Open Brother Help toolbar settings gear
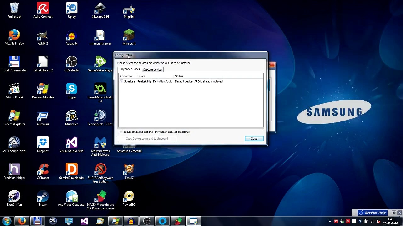Image resolution: width=403 pixels, height=226 pixels. [394, 213]
